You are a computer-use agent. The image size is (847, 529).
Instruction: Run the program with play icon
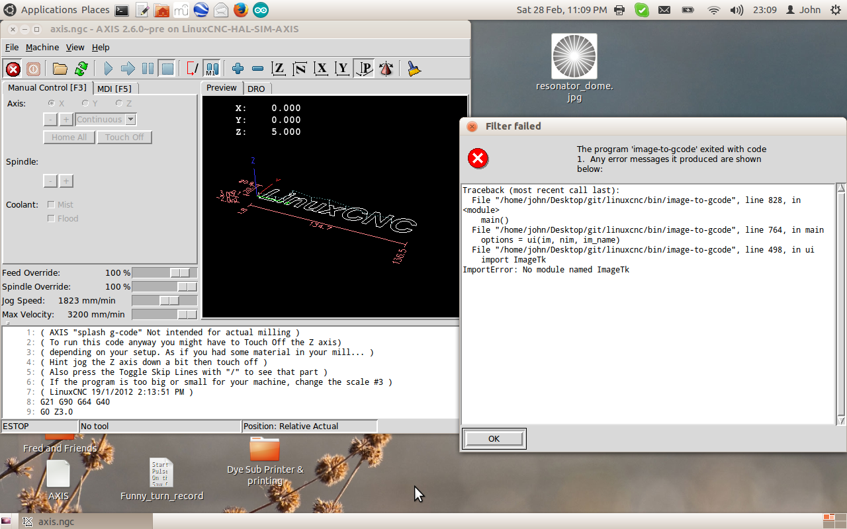coord(109,69)
